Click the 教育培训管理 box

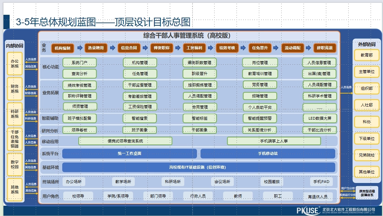[x=260, y=74]
